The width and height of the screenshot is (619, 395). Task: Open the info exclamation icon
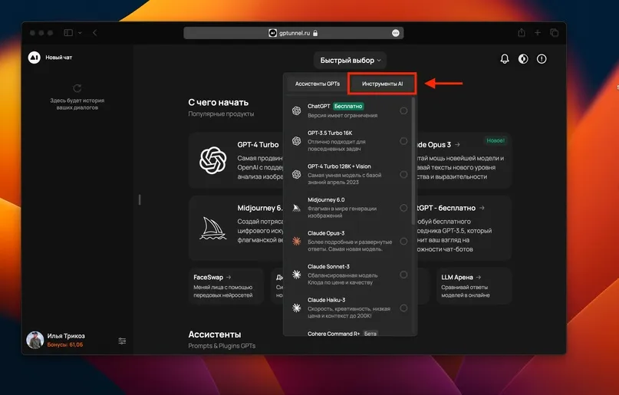tap(542, 59)
